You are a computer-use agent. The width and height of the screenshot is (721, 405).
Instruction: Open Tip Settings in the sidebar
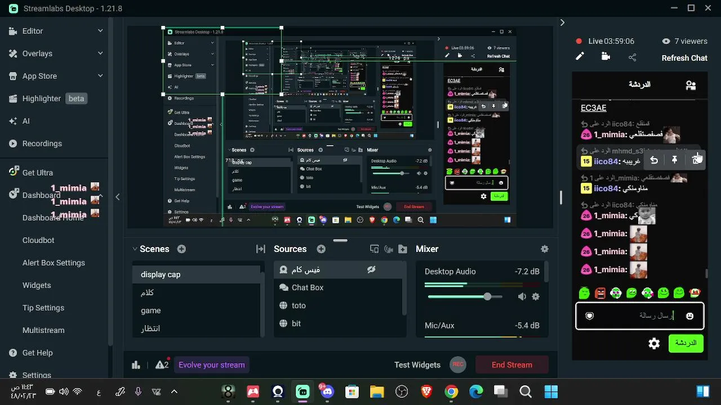pyautogui.click(x=43, y=308)
